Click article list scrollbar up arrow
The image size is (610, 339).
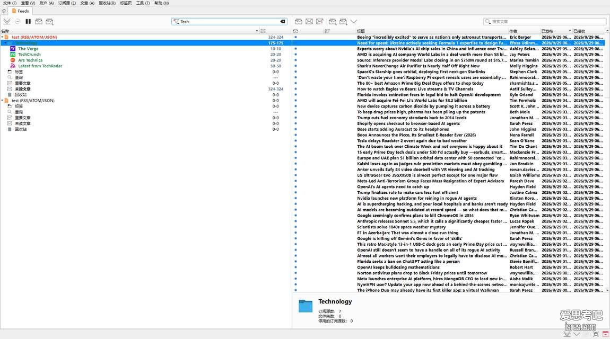click(x=607, y=30)
